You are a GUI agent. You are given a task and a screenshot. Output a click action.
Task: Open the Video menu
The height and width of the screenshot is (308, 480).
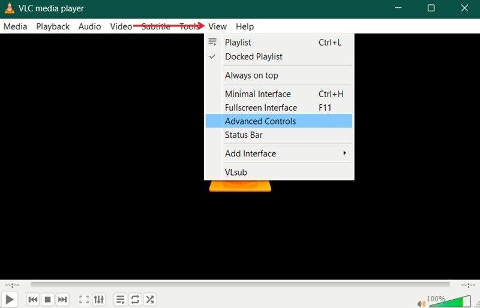[121, 26]
